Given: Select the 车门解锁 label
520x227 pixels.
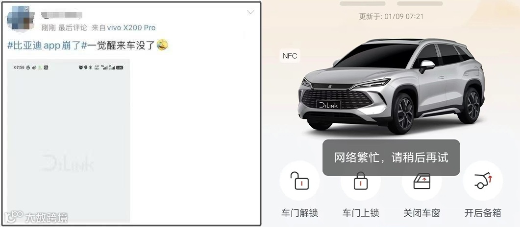Looking at the screenshot, I should point(299,213).
